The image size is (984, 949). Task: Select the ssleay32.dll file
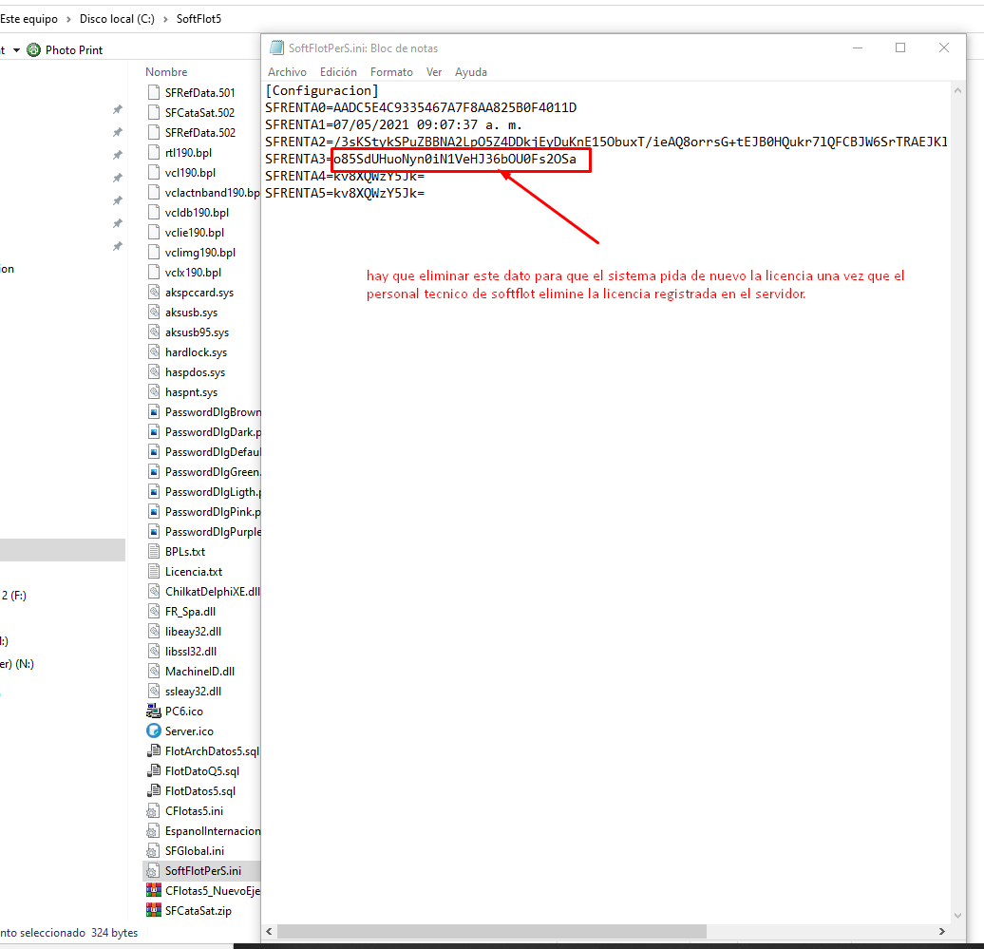[194, 691]
